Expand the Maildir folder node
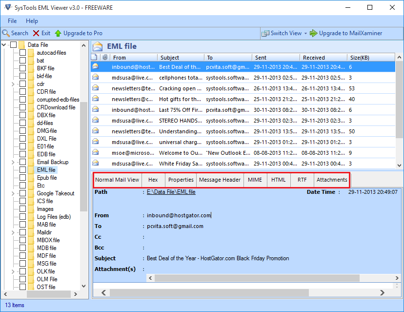The image size is (404, 312). [13, 232]
